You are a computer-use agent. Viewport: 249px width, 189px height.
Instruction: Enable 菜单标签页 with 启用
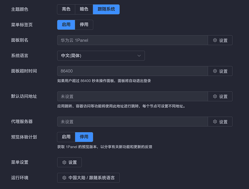[66, 25]
